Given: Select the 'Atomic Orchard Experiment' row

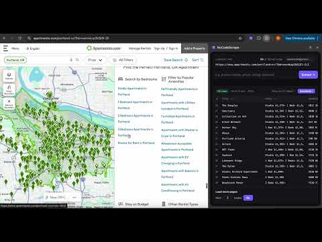Looking at the screenshot, I should click(266, 171).
